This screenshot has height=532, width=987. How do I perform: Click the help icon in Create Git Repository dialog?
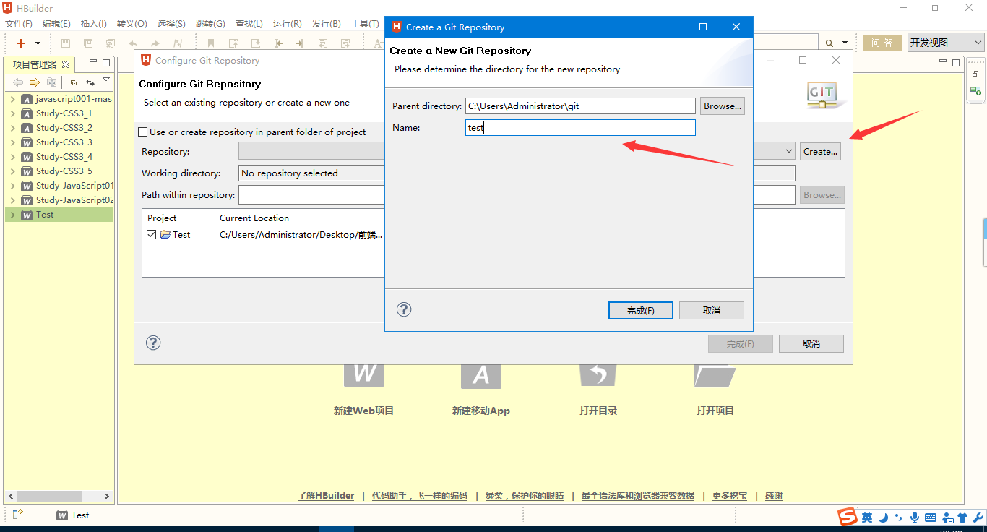404,309
